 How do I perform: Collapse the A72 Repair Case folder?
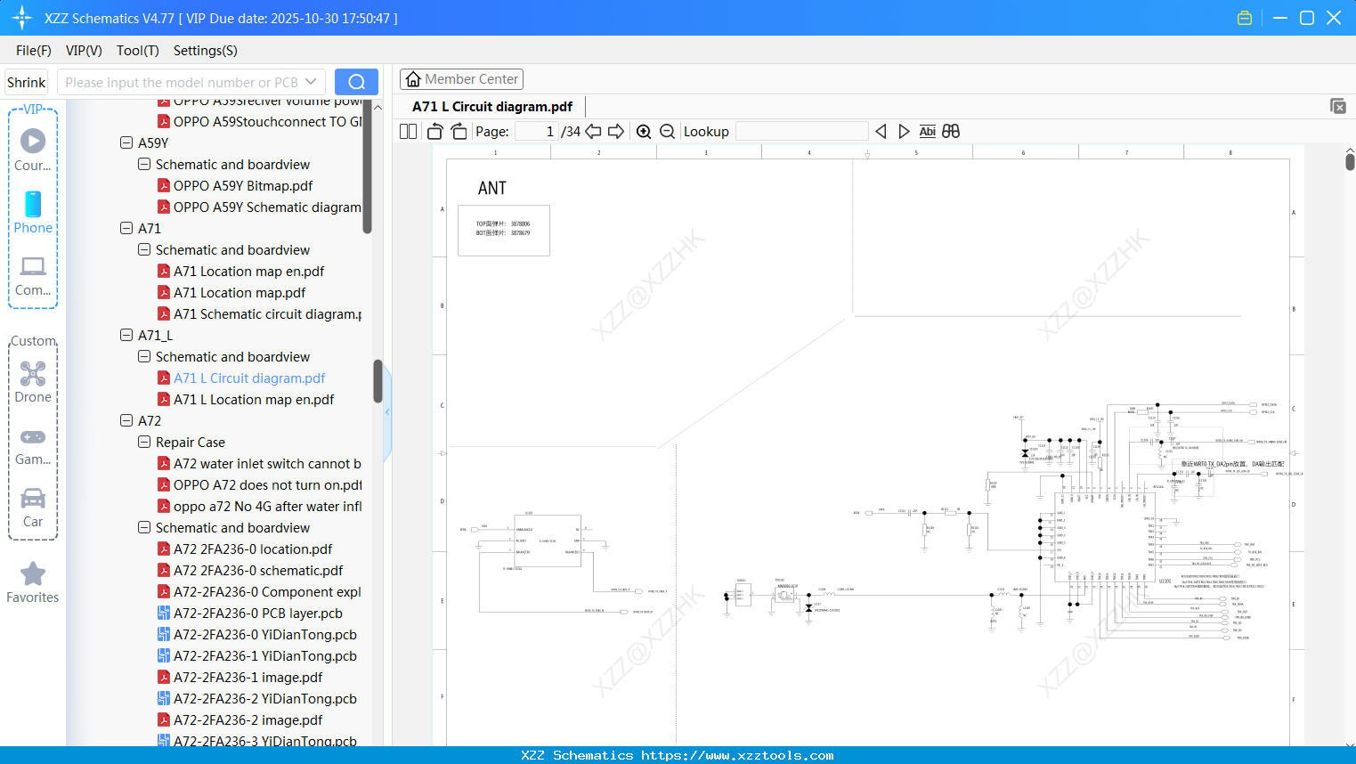[x=144, y=443]
